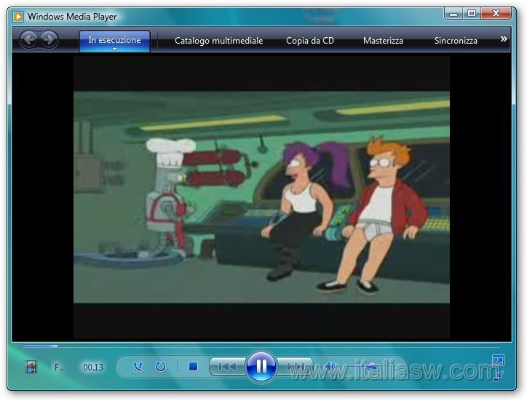Click the playback seek bar
The height and width of the screenshot is (401, 527).
(x=261, y=346)
